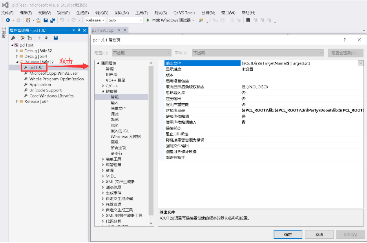Open the 工具箱 side tab
367x243 pixels.
4,32
